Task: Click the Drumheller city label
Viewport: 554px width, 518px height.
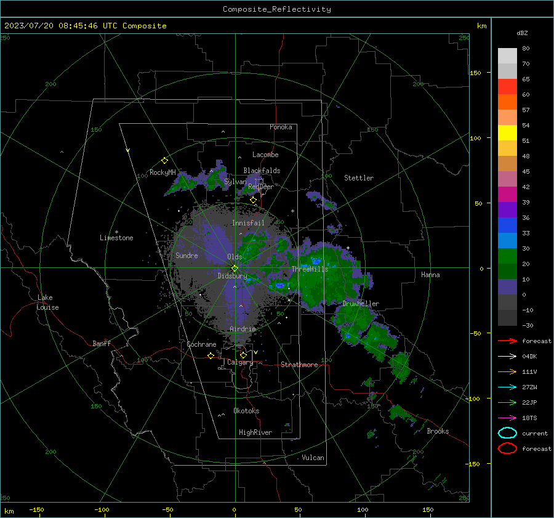Action: pyautogui.click(x=361, y=304)
